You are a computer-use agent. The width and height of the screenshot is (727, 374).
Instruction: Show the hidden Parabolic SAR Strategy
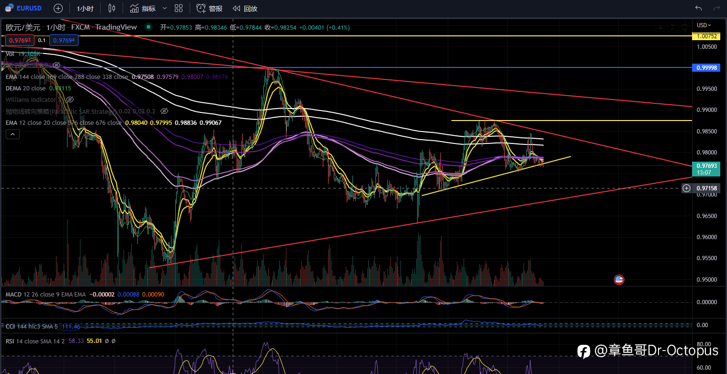(x=164, y=111)
